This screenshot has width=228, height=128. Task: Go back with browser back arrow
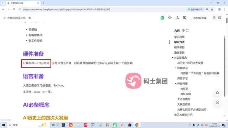[3, 9]
